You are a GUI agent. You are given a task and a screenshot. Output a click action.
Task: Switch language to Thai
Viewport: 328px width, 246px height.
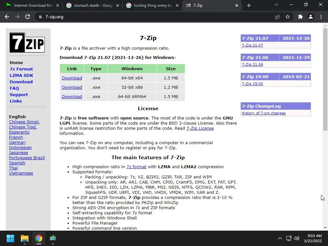coord(13,168)
